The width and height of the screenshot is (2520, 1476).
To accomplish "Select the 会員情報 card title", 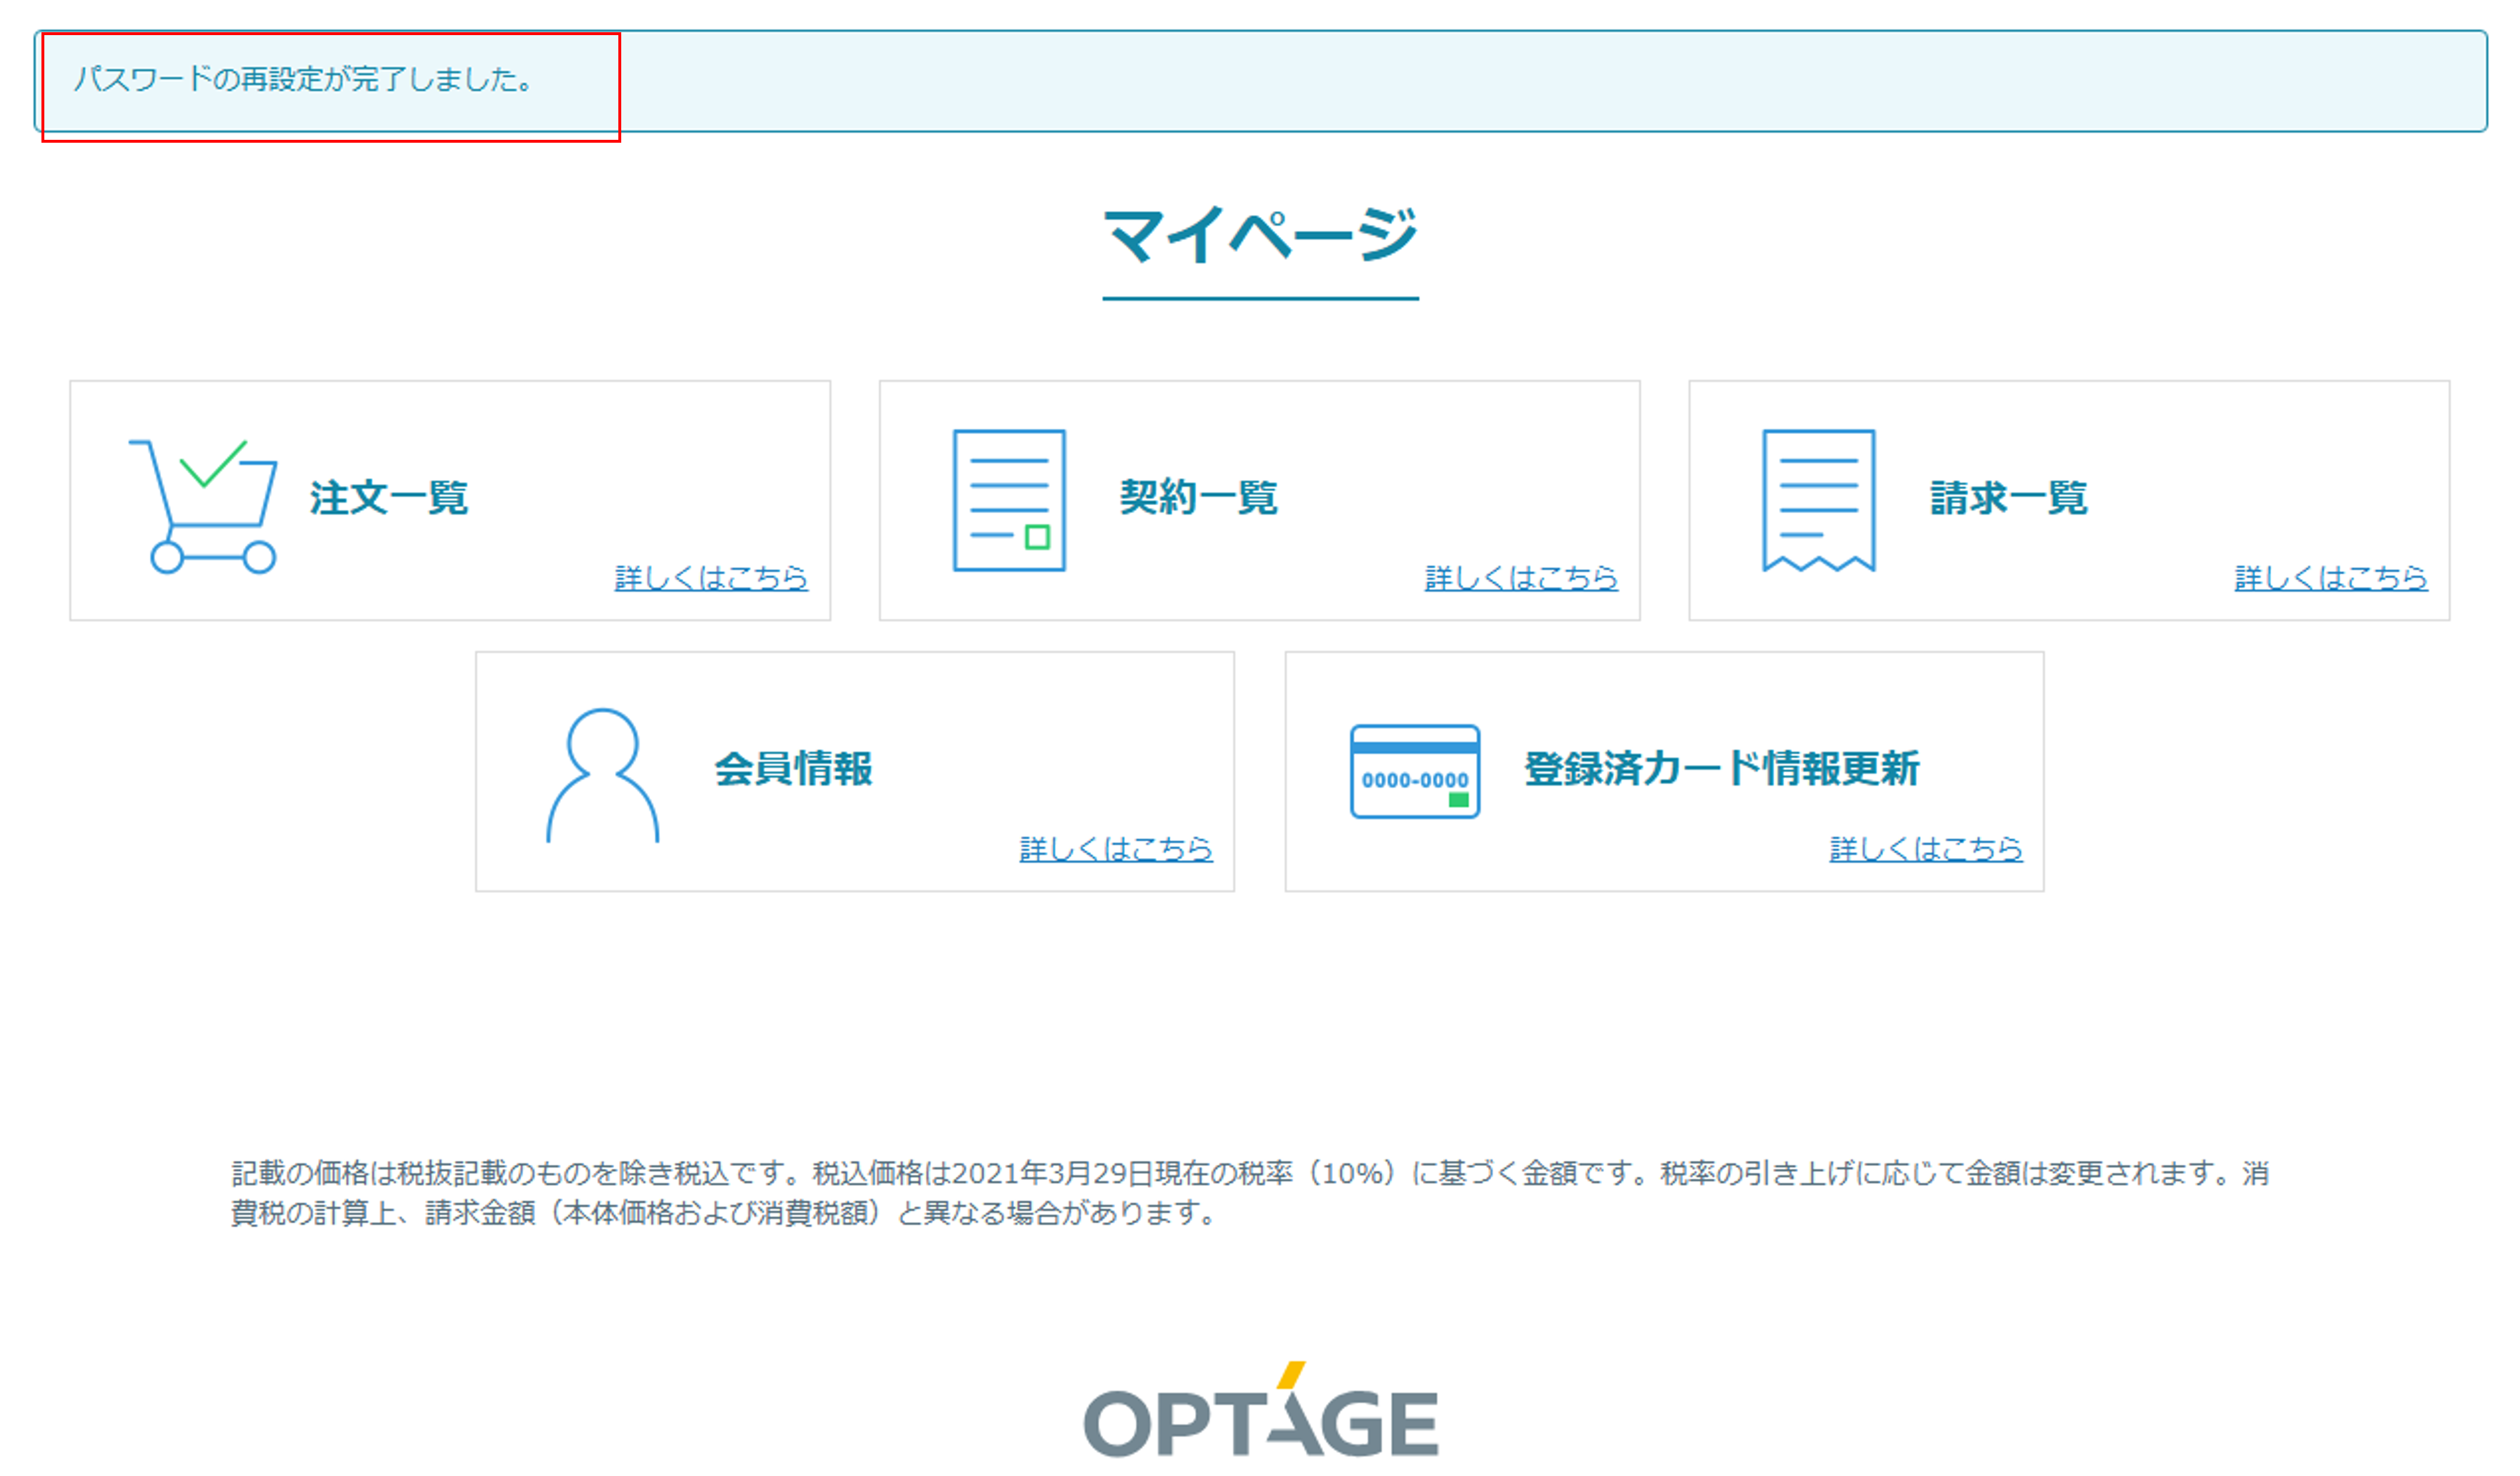I will click(793, 768).
